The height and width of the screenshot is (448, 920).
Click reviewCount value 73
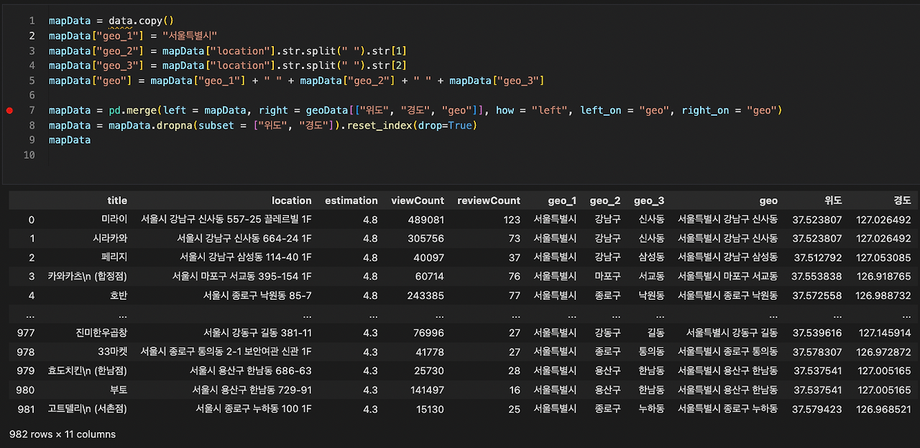(514, 238)
